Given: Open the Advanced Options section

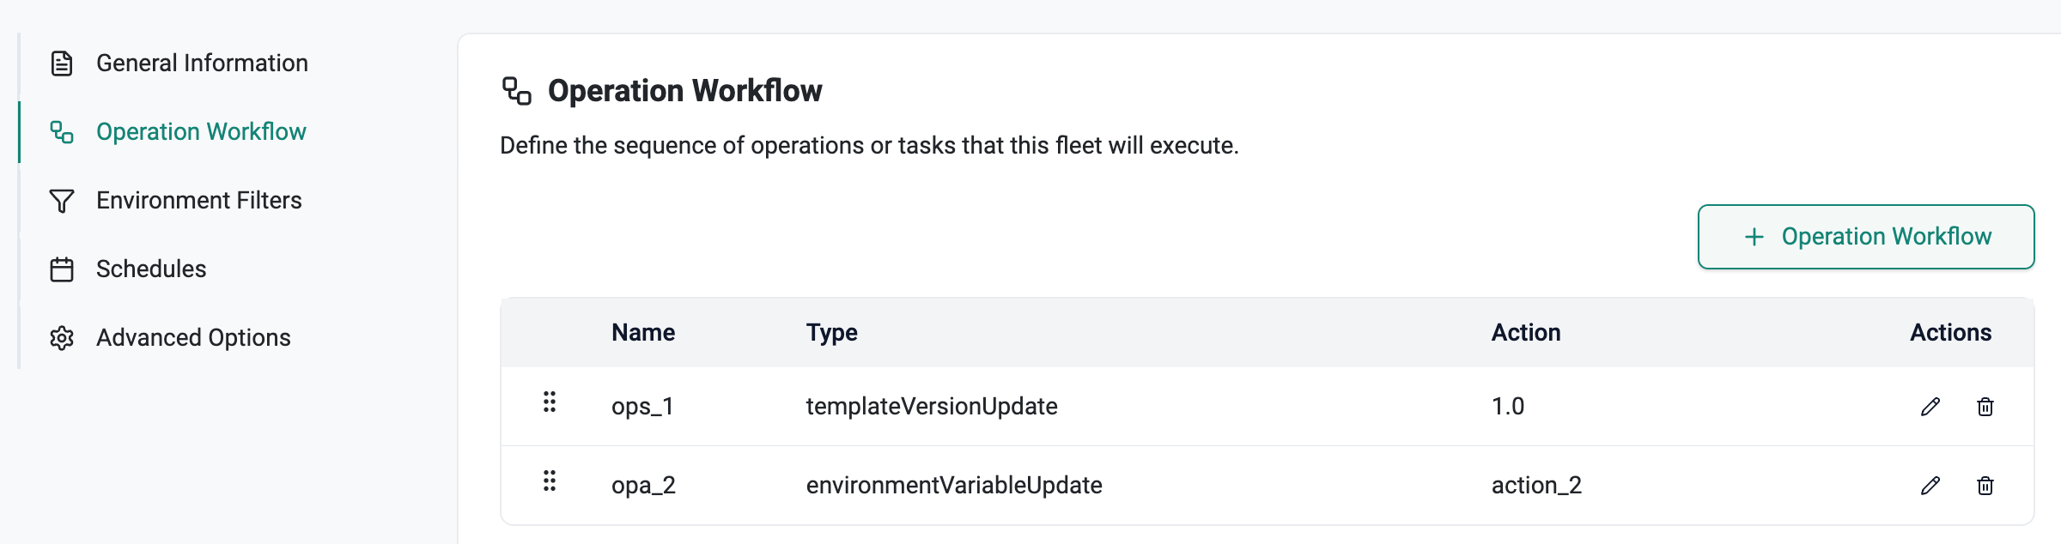Looking at the screenshot, I should [193, 338].
